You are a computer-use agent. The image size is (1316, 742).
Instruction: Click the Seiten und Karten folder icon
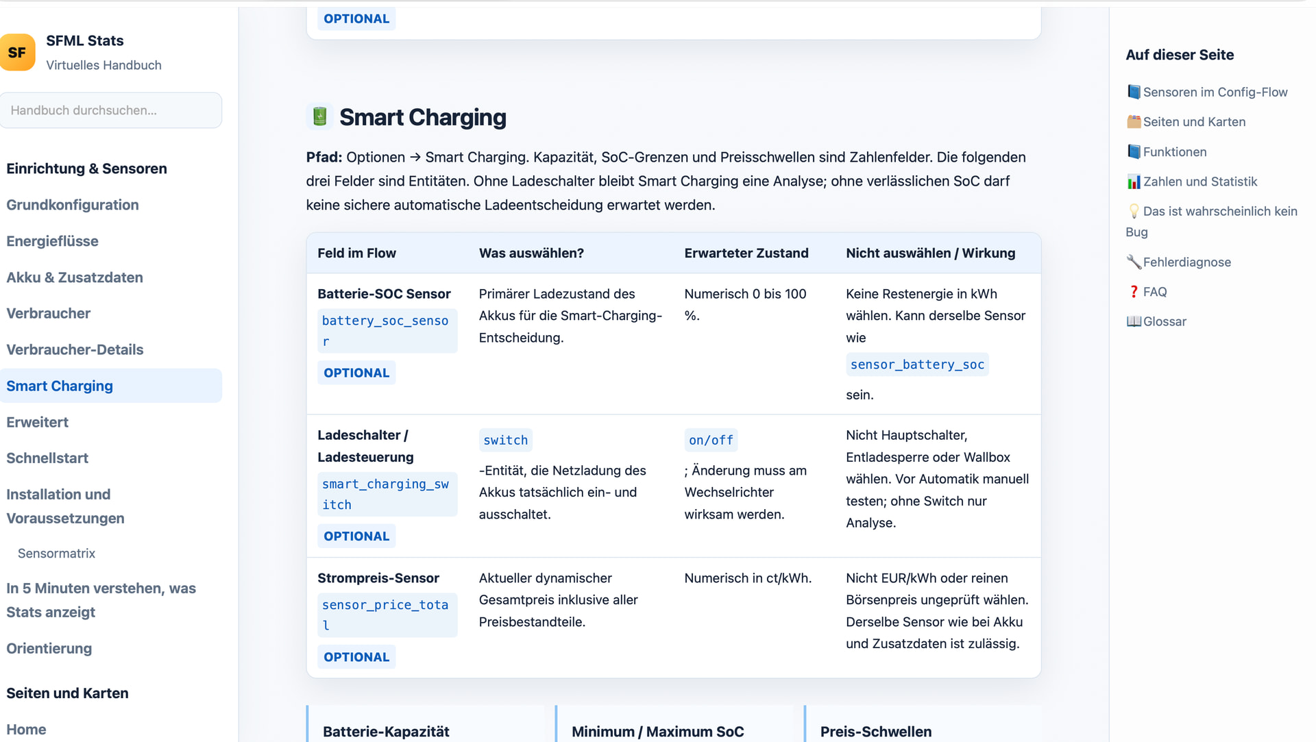pos(1134,121)
